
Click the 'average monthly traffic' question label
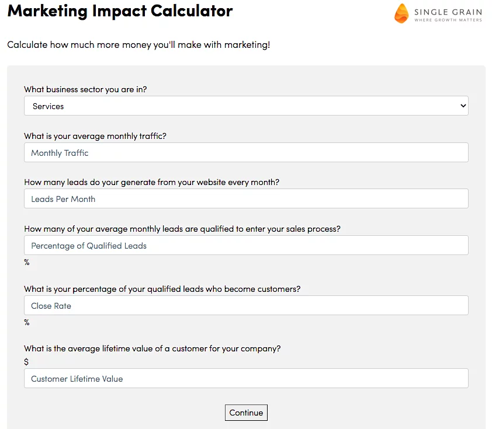pyautogui.click(x=95, y=136)
